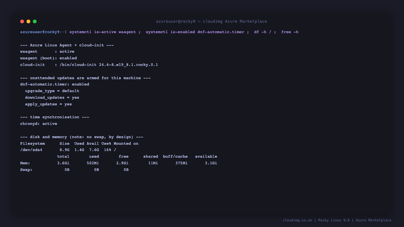Click the 'waagent (boot): enabled' line
Screen dimensions: 404x227
pos(49,58)
